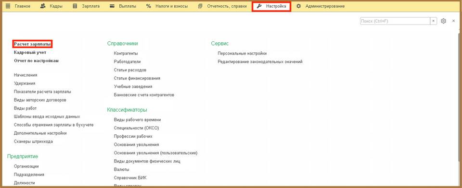The width and height of the screenshot is (462, 188).
Task: Click the Кадры people icon
Action: [43, 6]
